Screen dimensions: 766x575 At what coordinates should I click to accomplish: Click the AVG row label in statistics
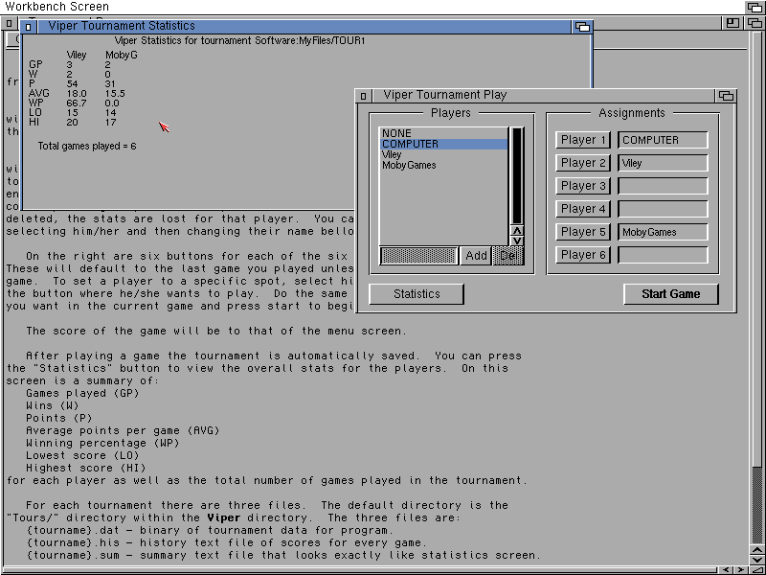pyautogui.click(x=39, y=93)
